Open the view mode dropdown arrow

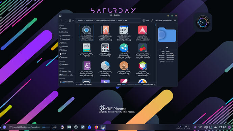[73, 21]
